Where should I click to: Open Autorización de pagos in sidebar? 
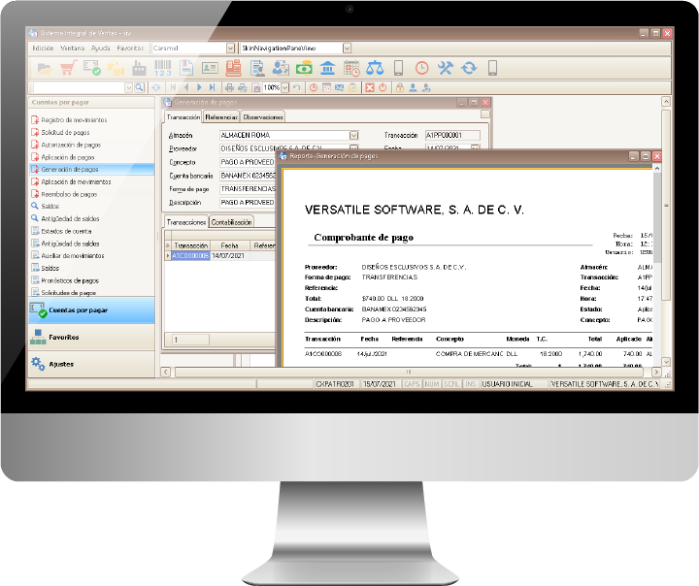click(66, 145)
